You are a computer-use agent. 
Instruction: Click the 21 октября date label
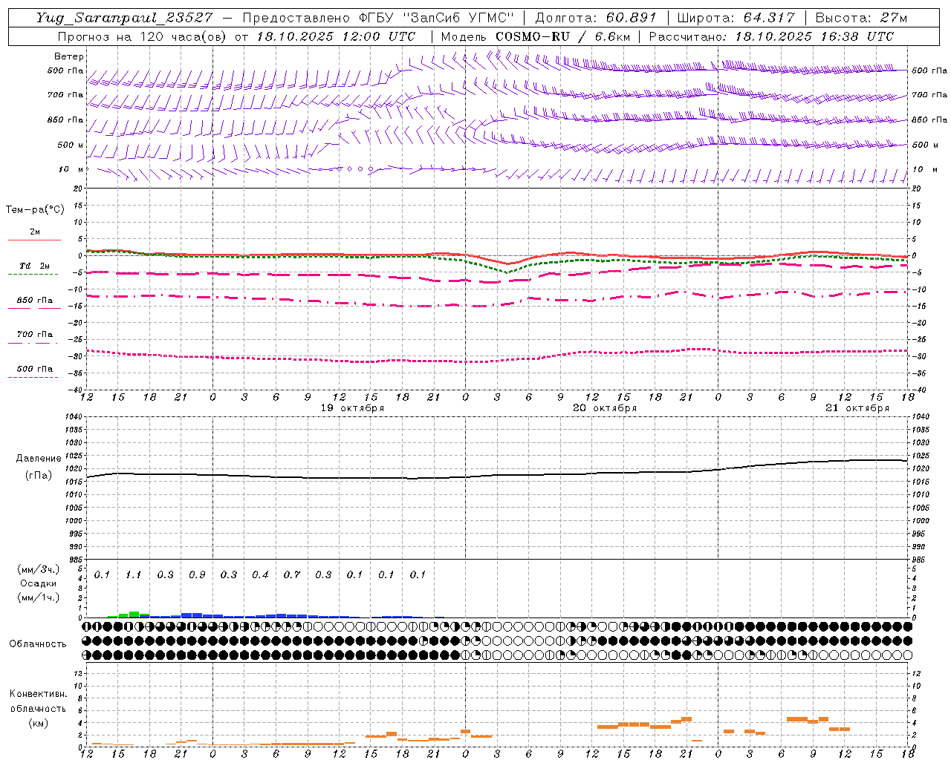(857, 408)
